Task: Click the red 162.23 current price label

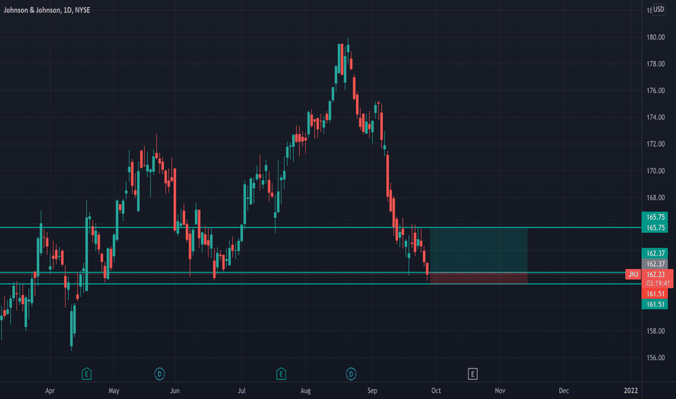Action: [x=655, y=274]
